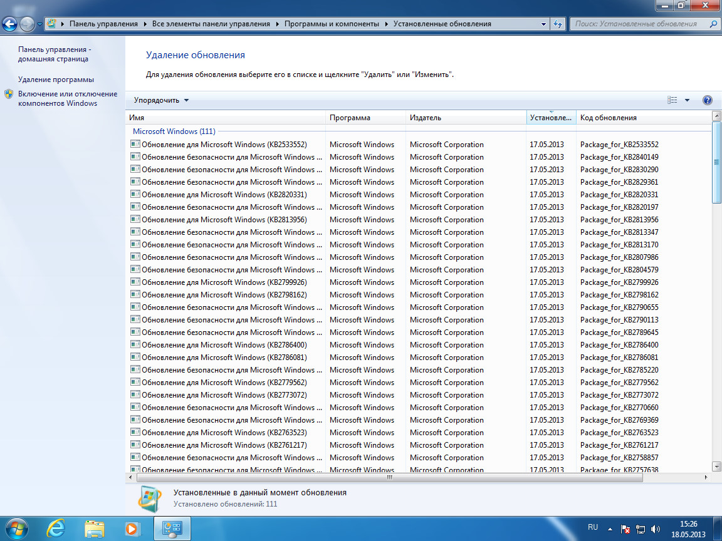
Task: Click the Package_for_KB2840149 code cell
Action: 619,157
